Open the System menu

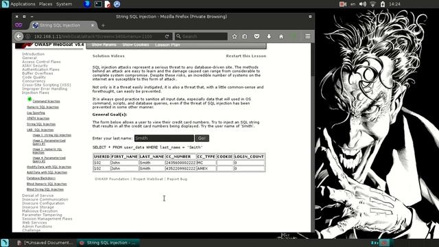coord(64,4)
